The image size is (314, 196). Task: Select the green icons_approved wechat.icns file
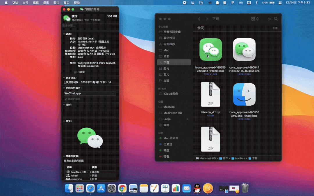[211, 49]
